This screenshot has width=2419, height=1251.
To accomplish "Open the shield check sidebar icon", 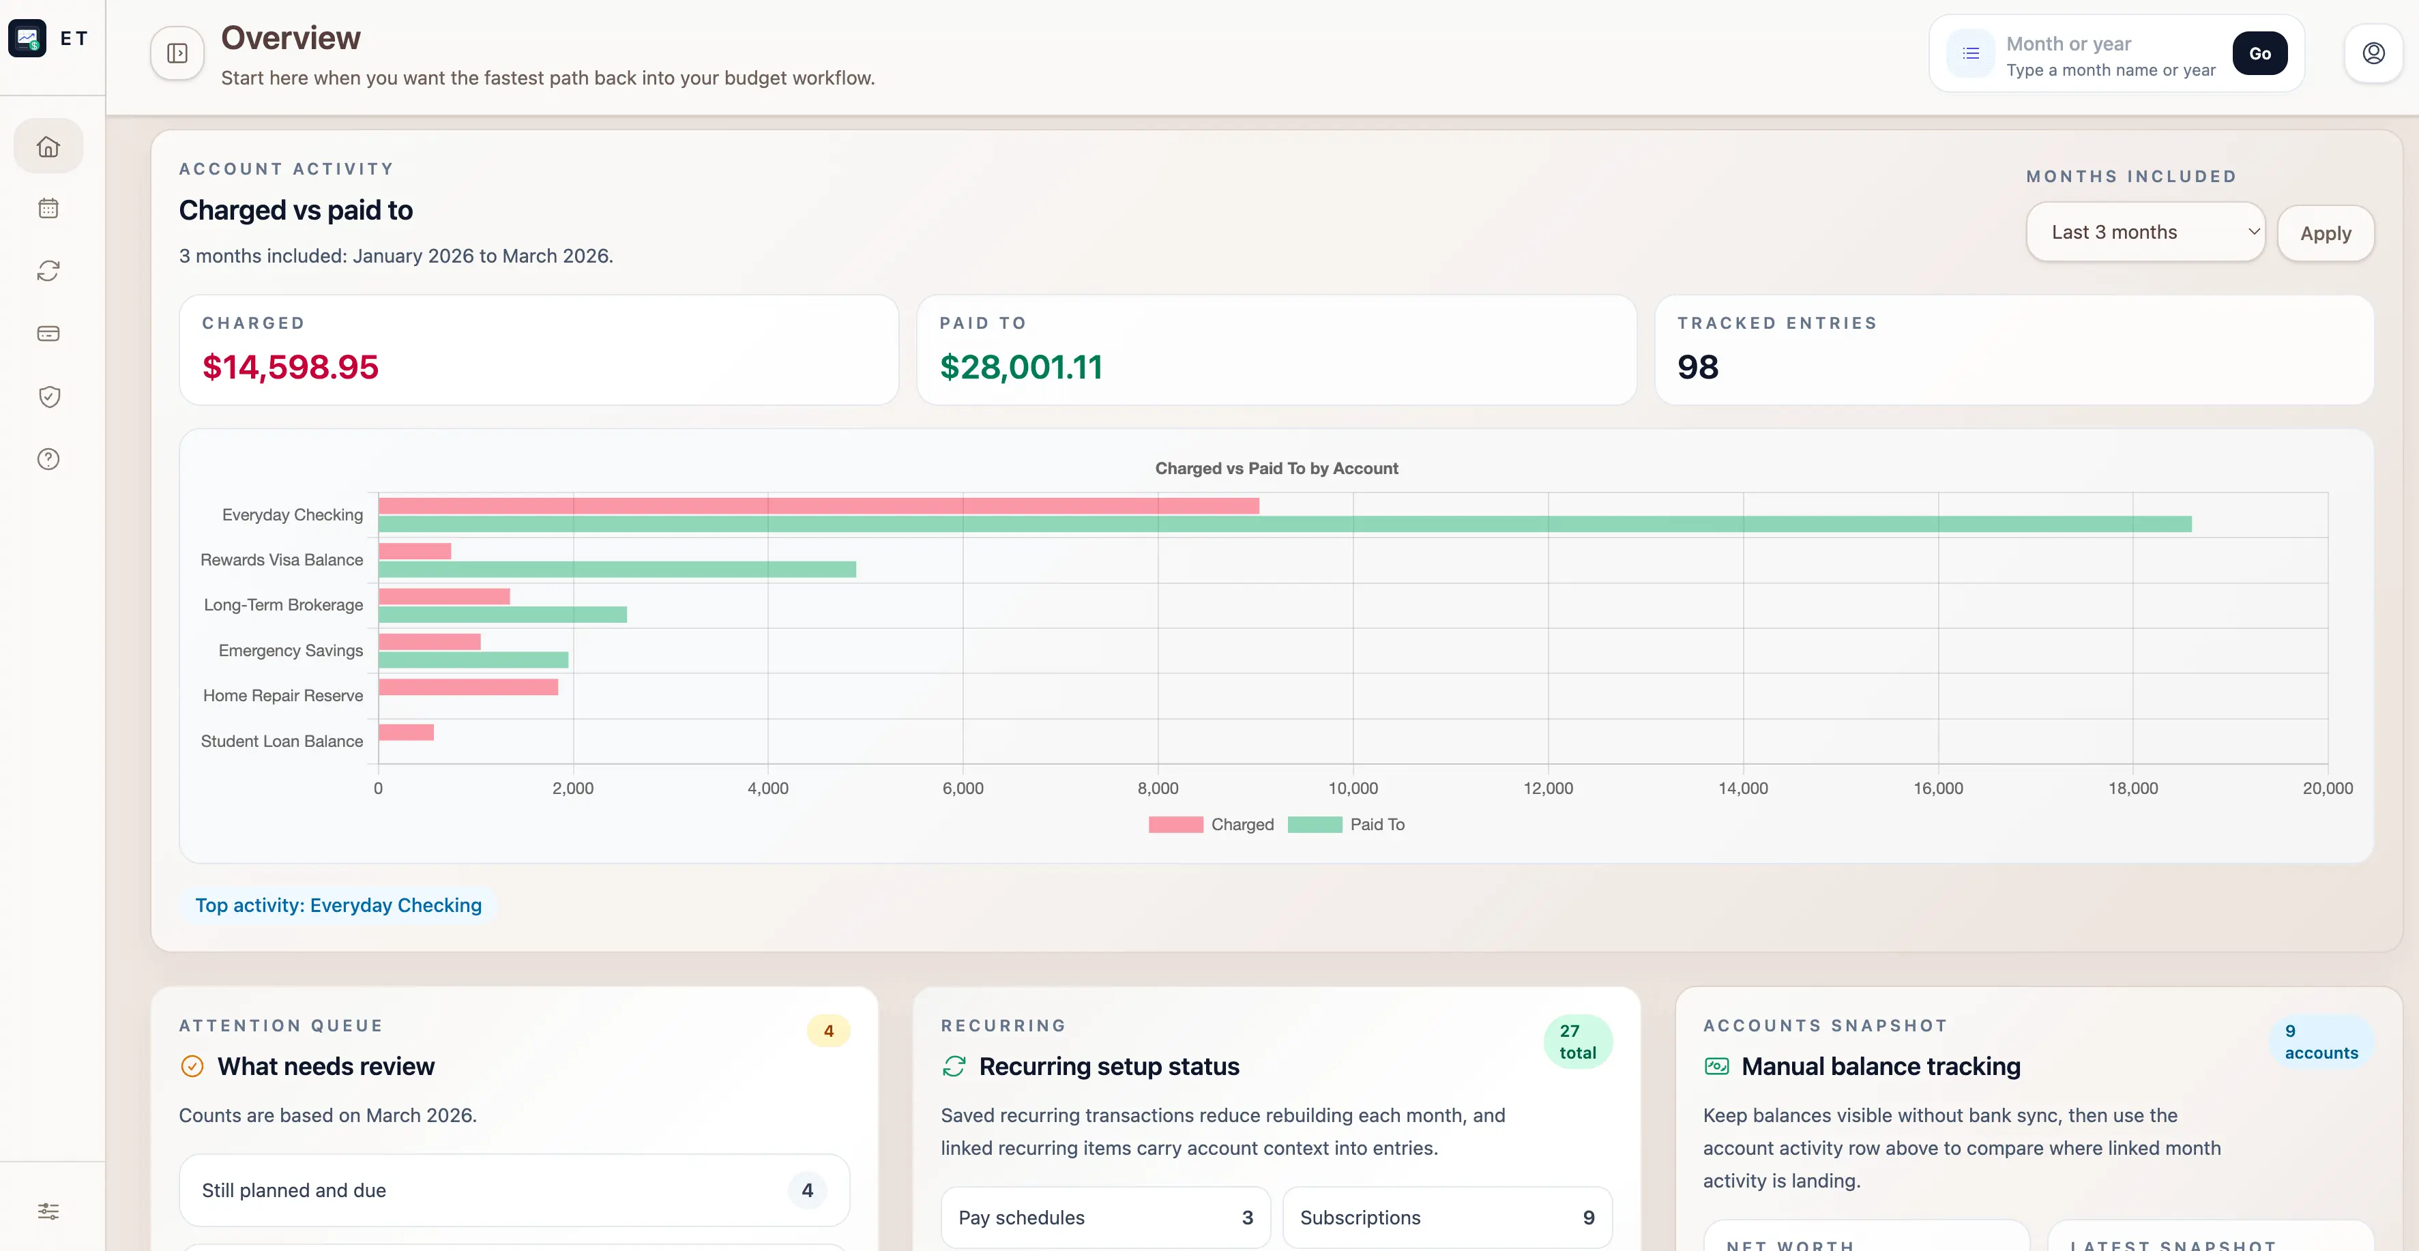I will [x=48, y=396].
